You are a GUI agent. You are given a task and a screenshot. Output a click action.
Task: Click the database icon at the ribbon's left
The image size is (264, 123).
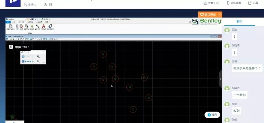(x=11, y=26)
